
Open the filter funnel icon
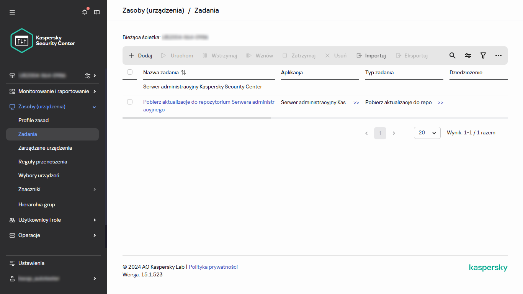[483, 56]
